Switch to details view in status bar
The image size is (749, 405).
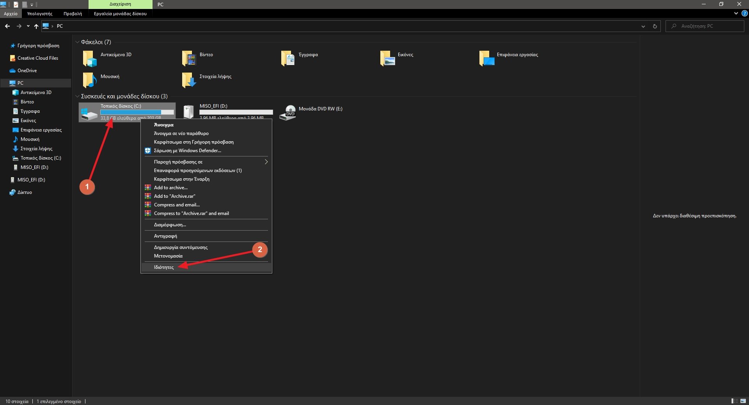click(734, 401)
